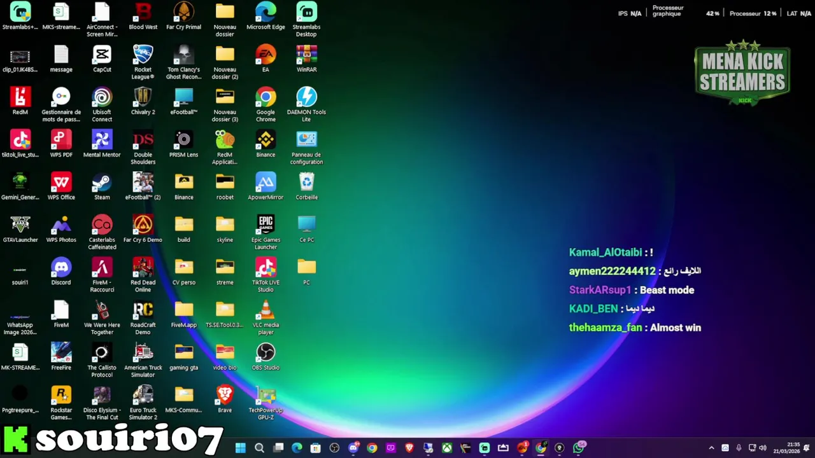
Task: Select the Far Cry 6 Demo icon
Action: (143, 230)
